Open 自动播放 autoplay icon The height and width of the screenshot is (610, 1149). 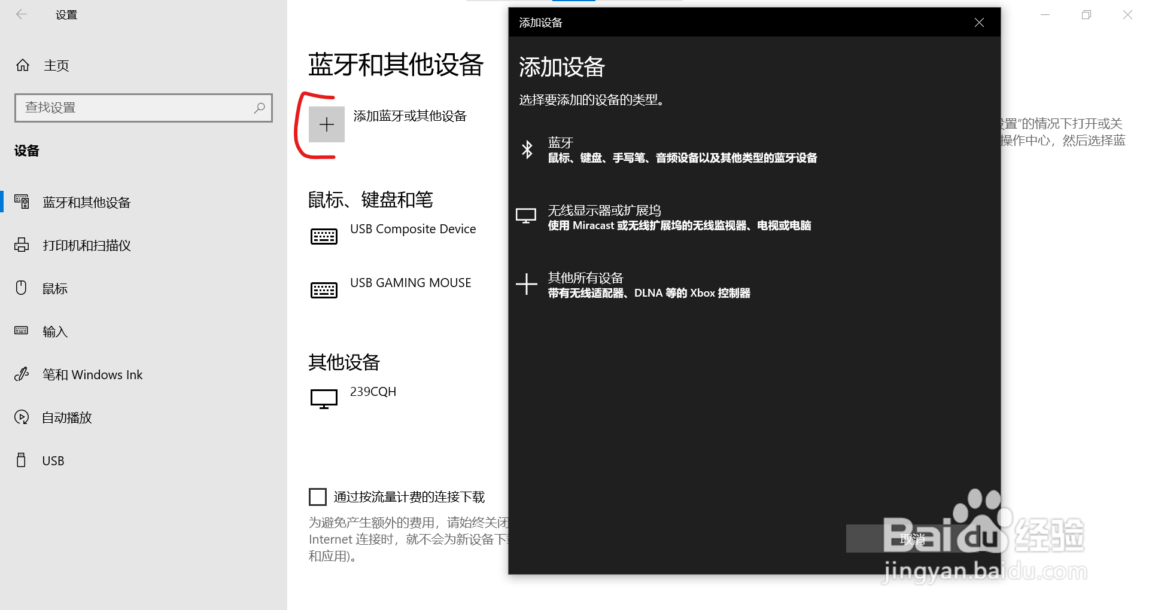(22, 417)
